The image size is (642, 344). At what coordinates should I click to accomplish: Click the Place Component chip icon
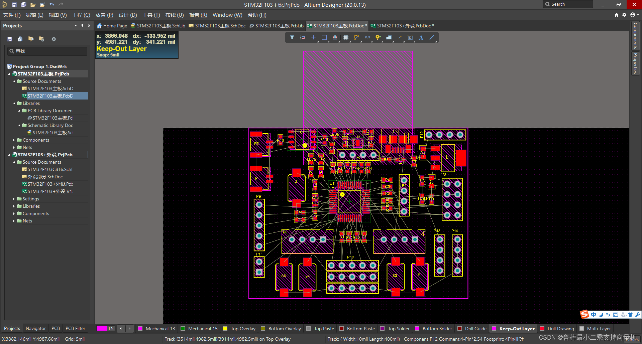click(x=346, y=37)
